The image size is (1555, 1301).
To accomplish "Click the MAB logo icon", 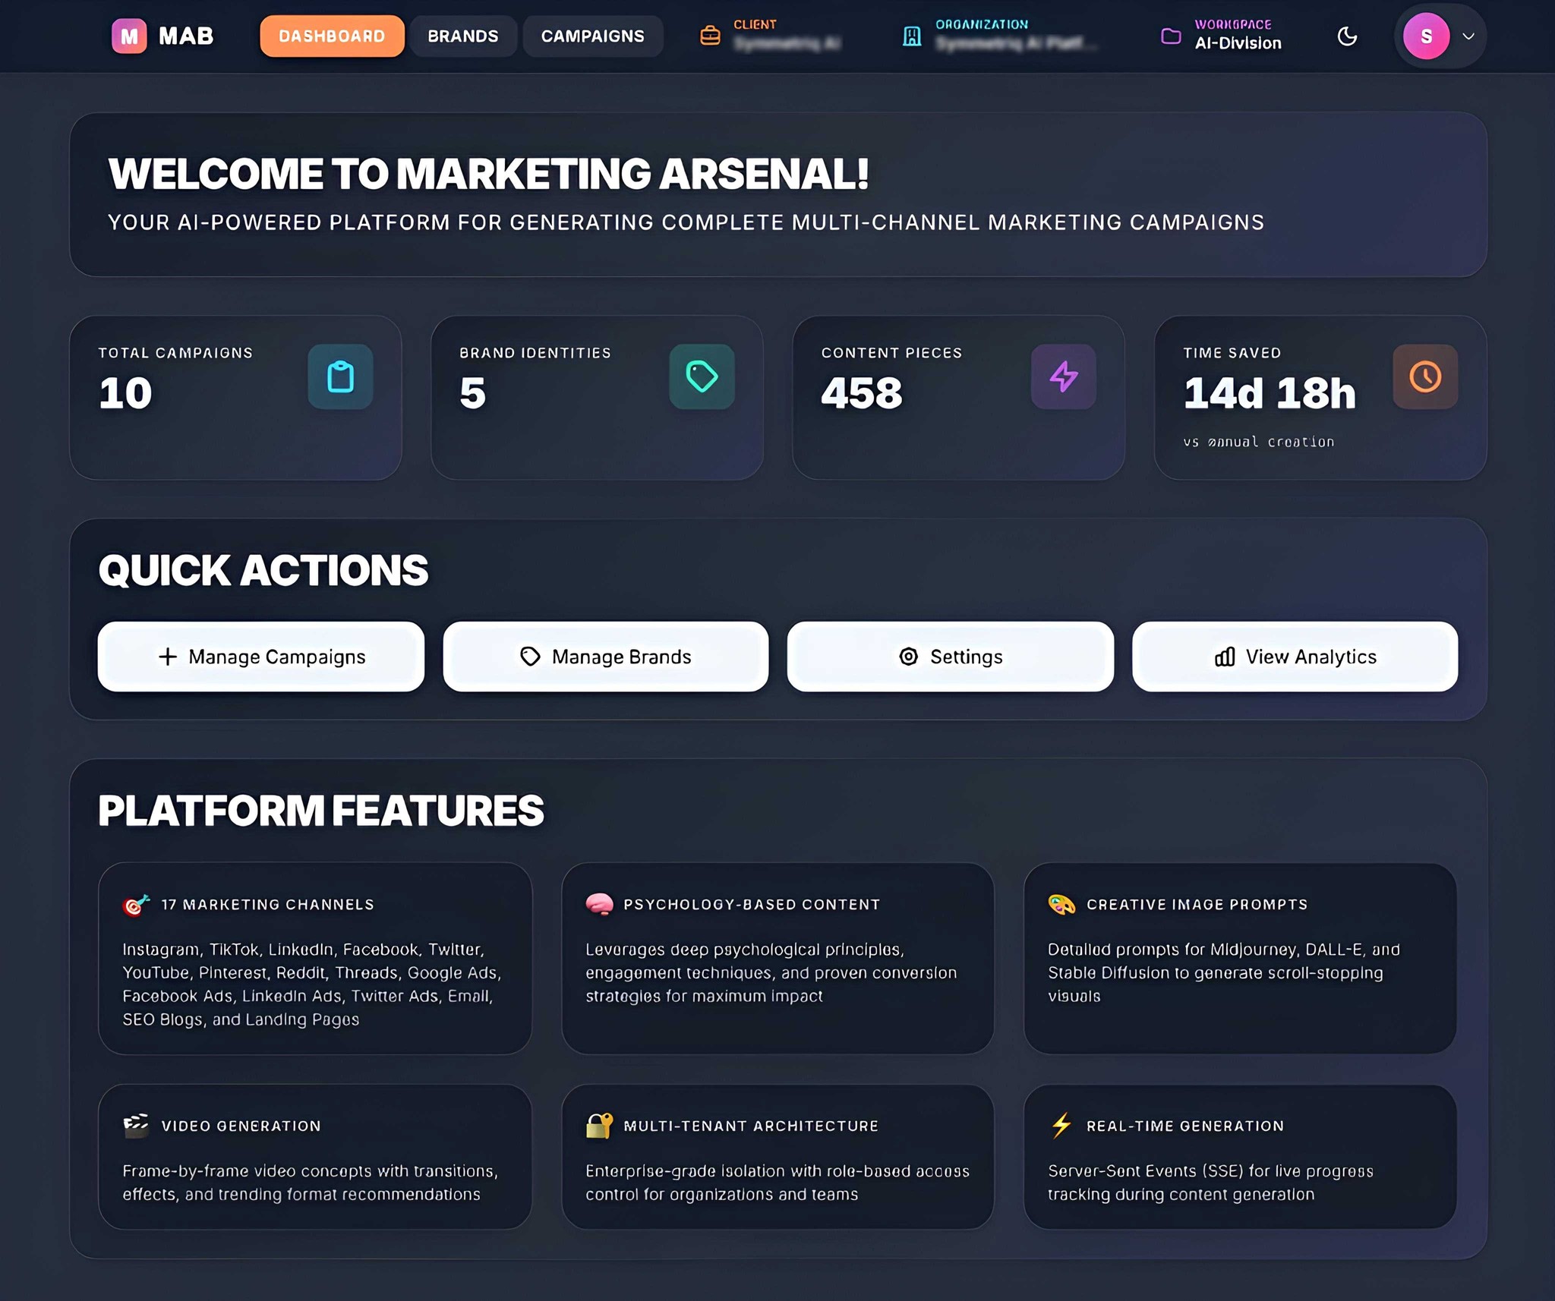I will [x=129, y=36].
